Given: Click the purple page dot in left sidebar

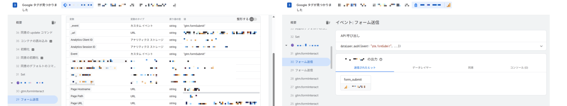Looking at the screenshot, I should (18, 83).
